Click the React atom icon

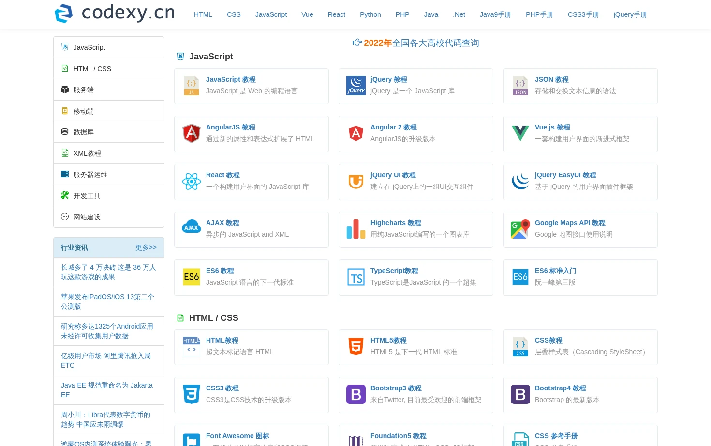tap(192, 182)
